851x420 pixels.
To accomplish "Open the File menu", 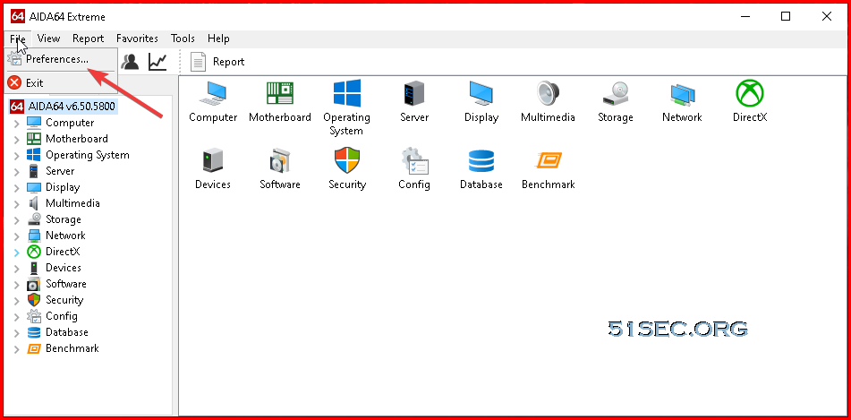I will (18, 39).
